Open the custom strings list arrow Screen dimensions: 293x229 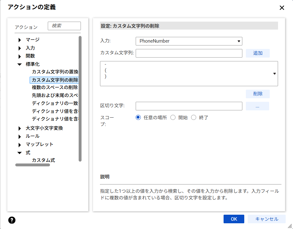pos(275,73)
